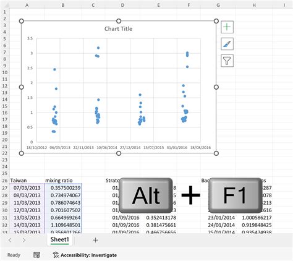
Task: Select cell with date 08/03/2013
Action: tap(27, 195)
